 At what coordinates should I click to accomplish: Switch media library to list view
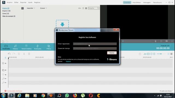(83, 8)
